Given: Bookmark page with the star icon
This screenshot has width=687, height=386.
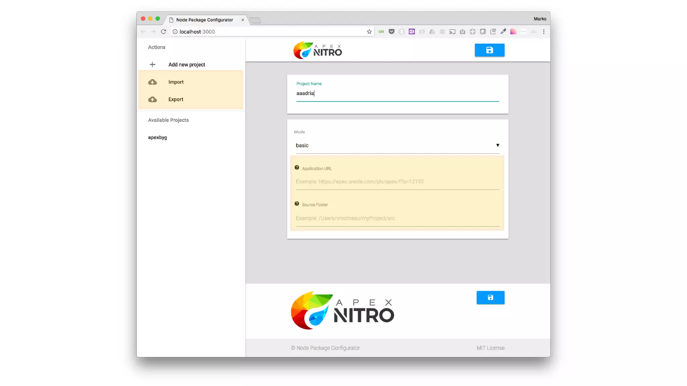Looking at the screenshot, I should click(369, 32).
